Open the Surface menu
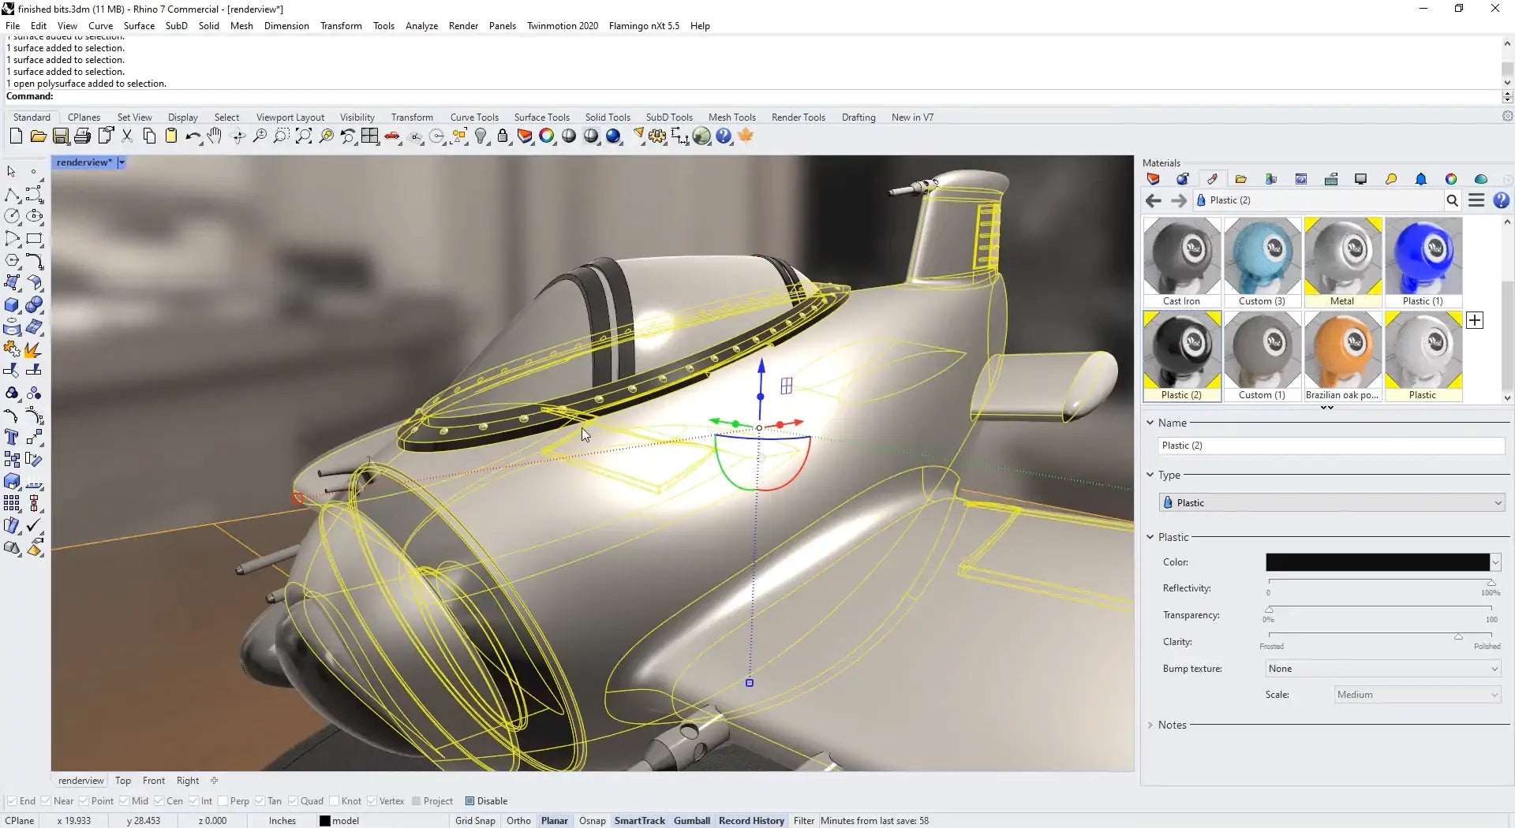 tap(139, 25)
